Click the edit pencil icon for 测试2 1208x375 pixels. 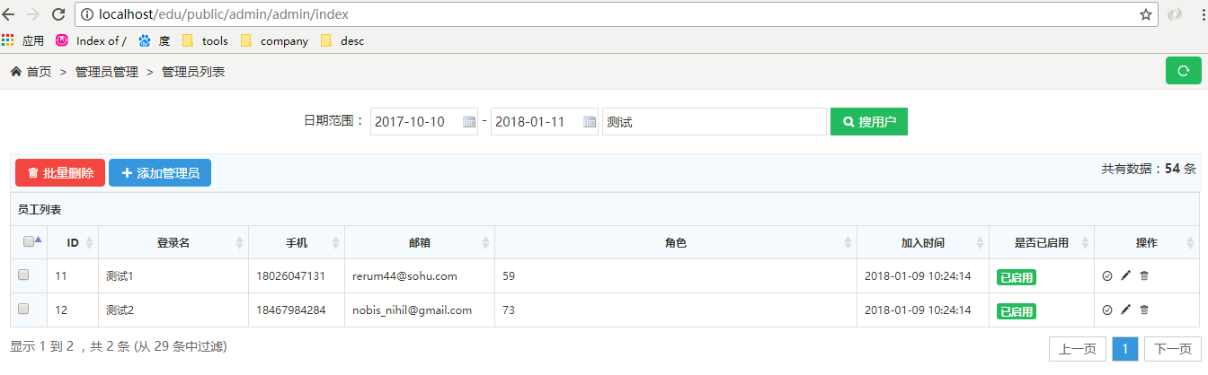coord(1125,310)
